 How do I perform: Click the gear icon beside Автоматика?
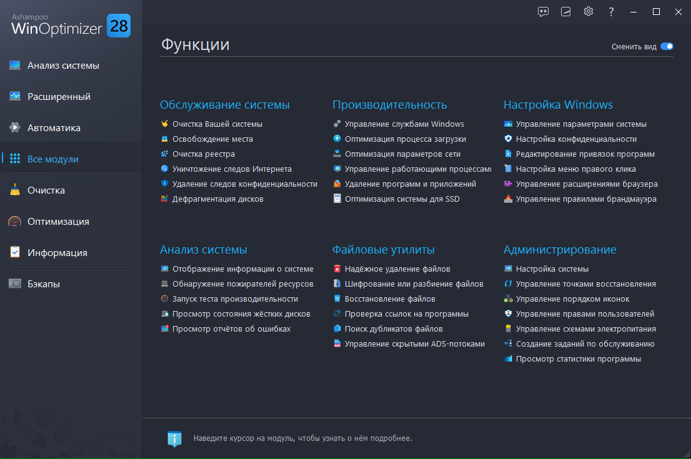coord(15,128)
